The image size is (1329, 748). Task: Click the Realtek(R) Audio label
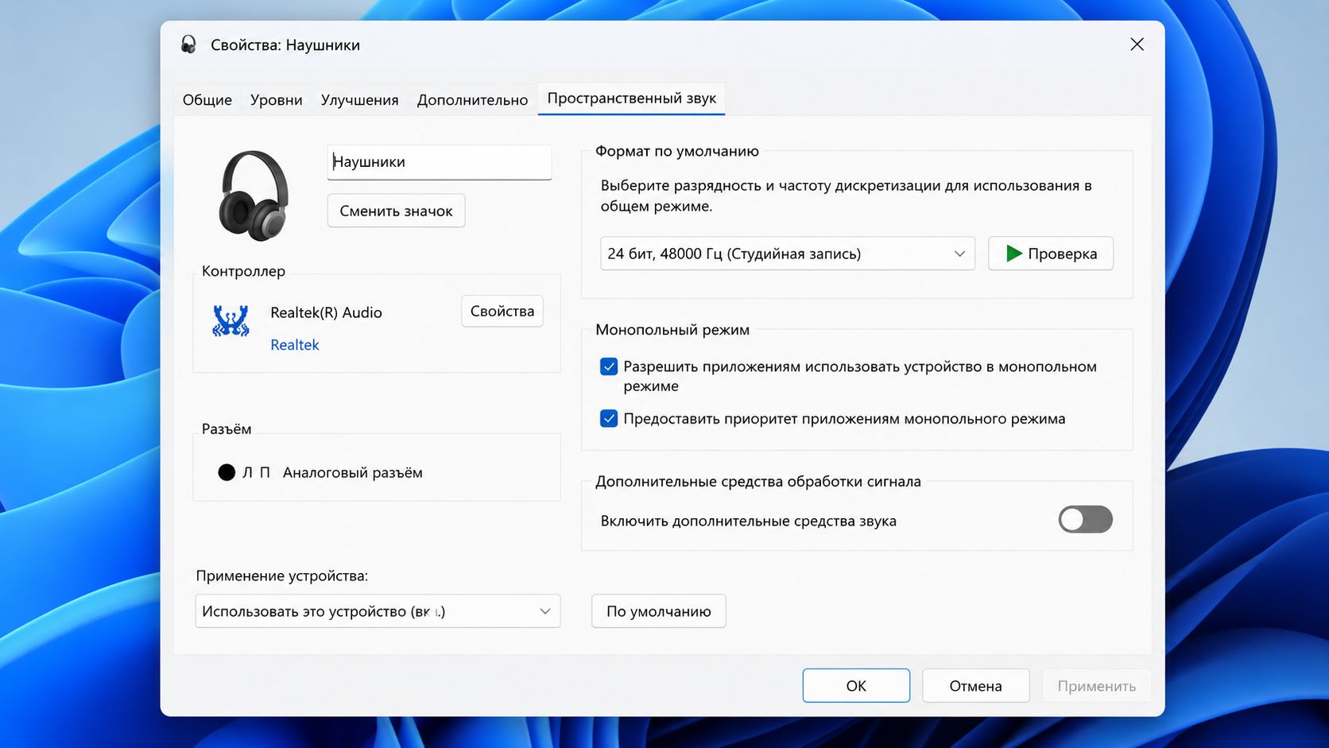(x=326, y=312)
